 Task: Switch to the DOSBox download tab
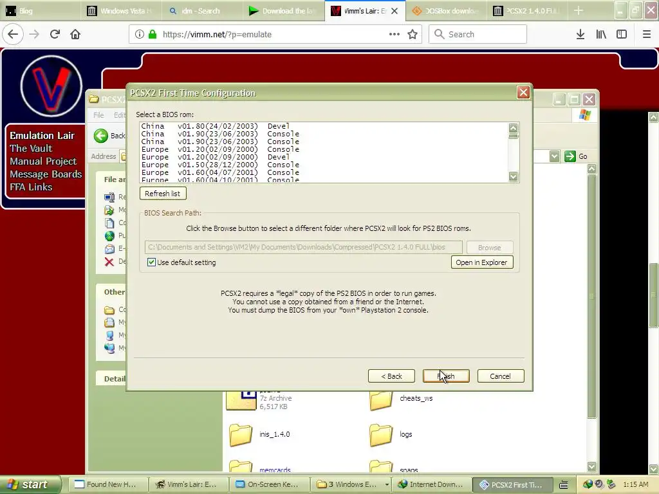tap(446, 11)
